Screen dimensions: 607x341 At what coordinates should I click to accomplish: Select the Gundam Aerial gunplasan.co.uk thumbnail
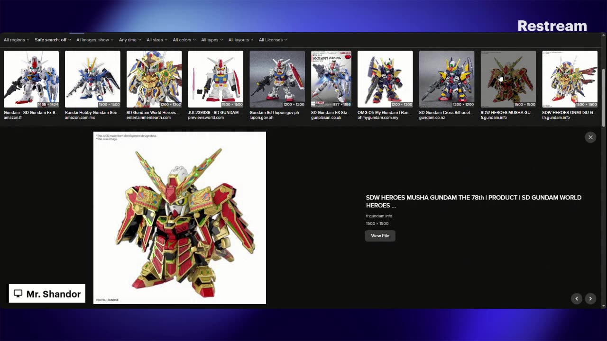point(331,79)
